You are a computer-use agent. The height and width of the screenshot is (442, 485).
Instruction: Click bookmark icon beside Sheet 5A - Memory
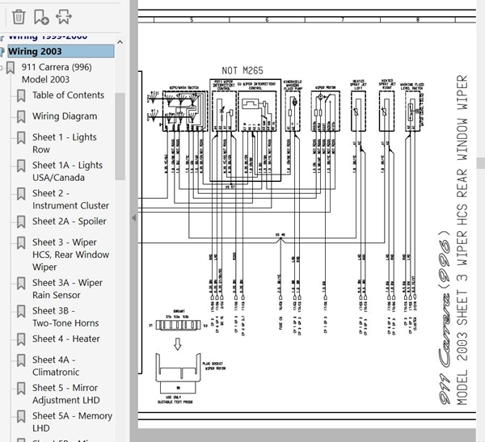tap(21, 416)
